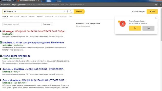Click favicon beside first KinoHere result
Image resolution: width=162 pixels, height=91 pixels.
pos(1,31)
